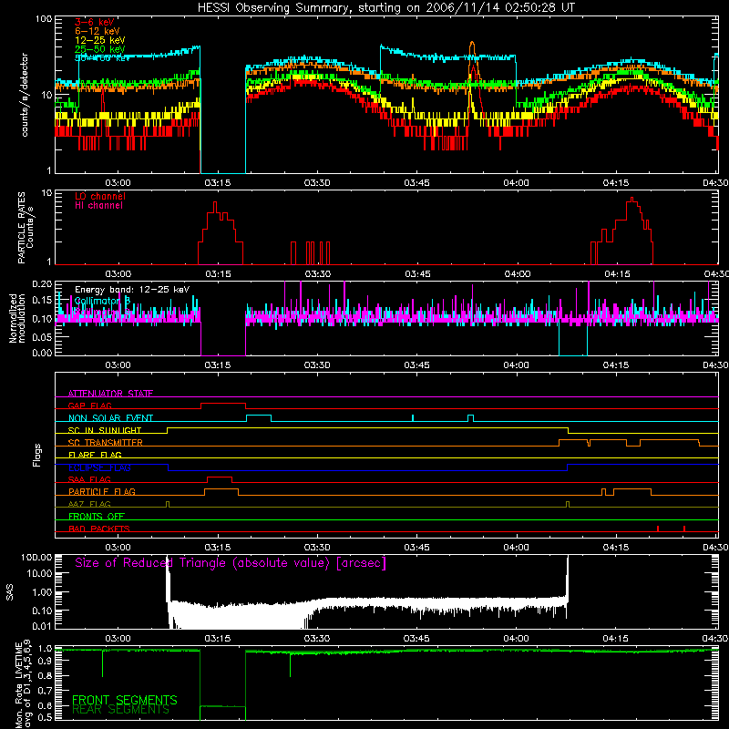Select the yellow 12-25 keV legend label
Screen dimensions: 729x729
click(x=99, y=40)
